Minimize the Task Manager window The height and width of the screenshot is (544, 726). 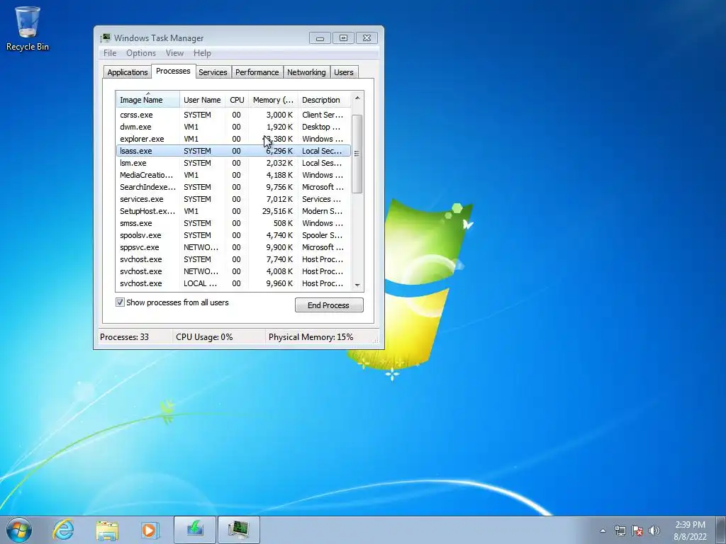point(320,38)
